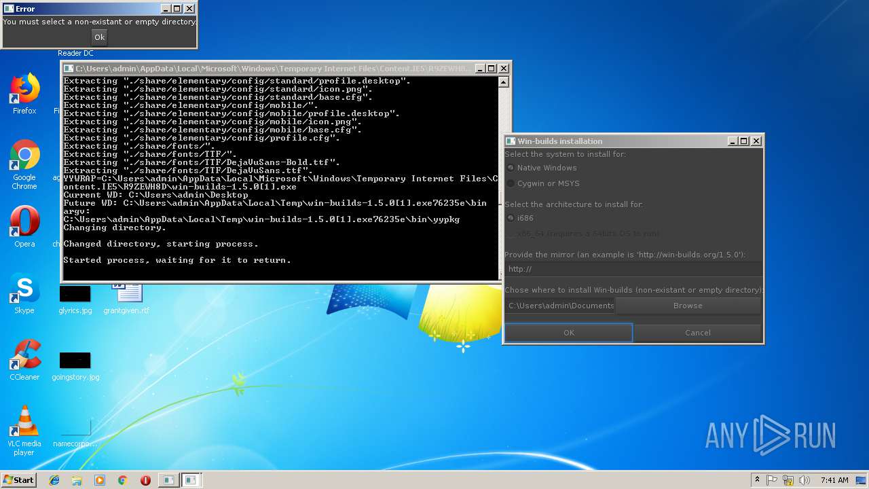Open Windows Explorer from the taskbar
Viewport: 869px width, 489px height.
tap(77, 480)
